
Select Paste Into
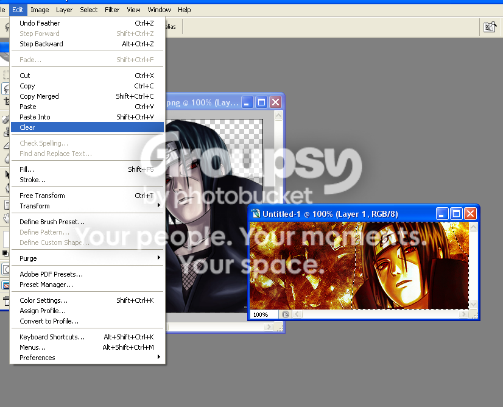[87, 117]
